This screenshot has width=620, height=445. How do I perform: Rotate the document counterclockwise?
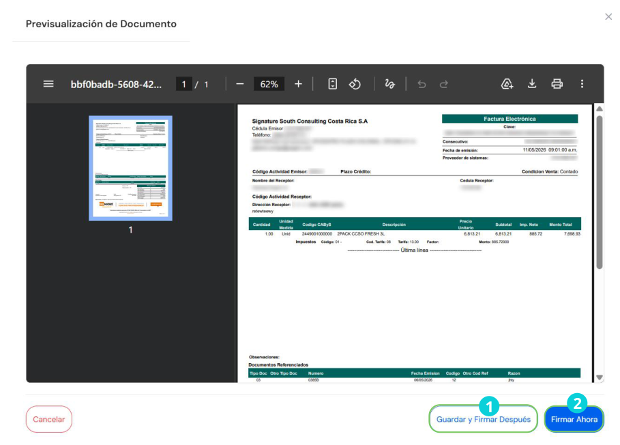[355, 84]
